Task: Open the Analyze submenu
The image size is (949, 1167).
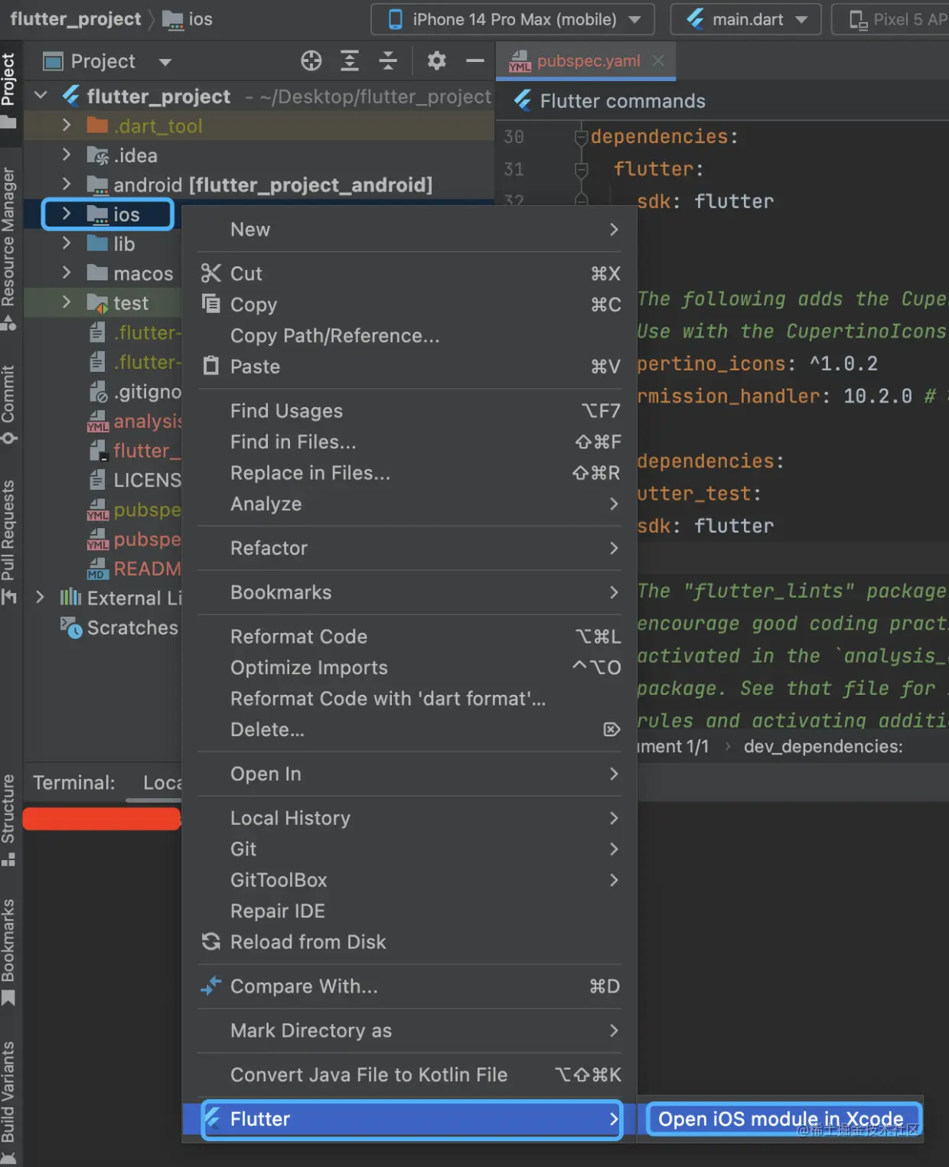Action: point(409,504)
